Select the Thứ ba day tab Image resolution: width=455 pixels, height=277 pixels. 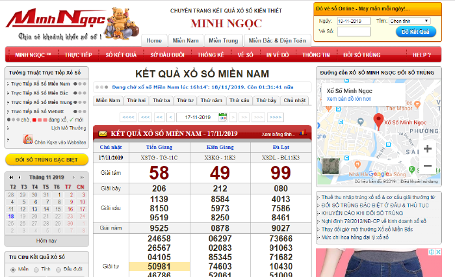161,101
